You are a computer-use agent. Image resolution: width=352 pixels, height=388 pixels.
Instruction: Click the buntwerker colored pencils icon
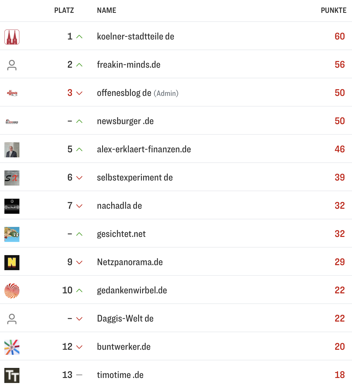(12, 347)
